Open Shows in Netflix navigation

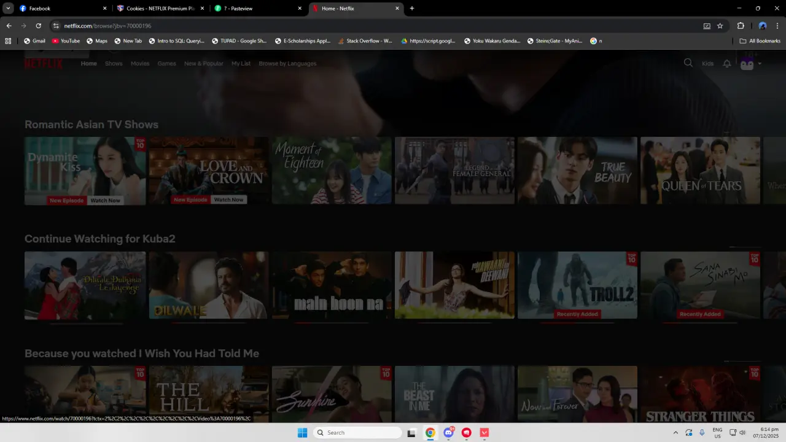[114, 63]
